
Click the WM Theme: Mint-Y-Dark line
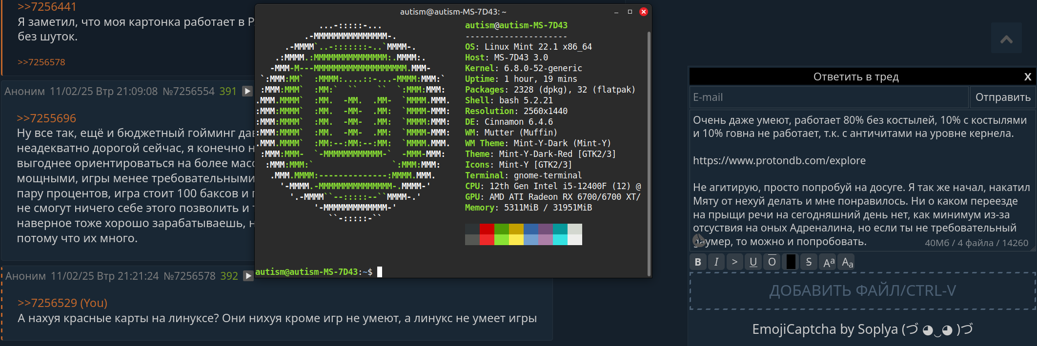[x=538, y=143]
